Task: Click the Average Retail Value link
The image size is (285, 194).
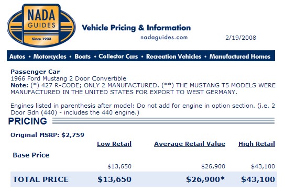Action: tap(190, 144)
